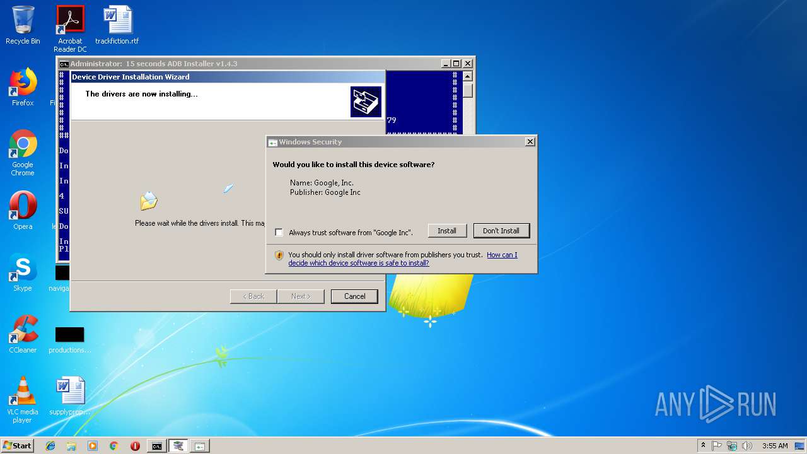Screen dimensions: 807x454
Task: Open Windows Explorer from taskbar
Action: (x=71, y=446)
